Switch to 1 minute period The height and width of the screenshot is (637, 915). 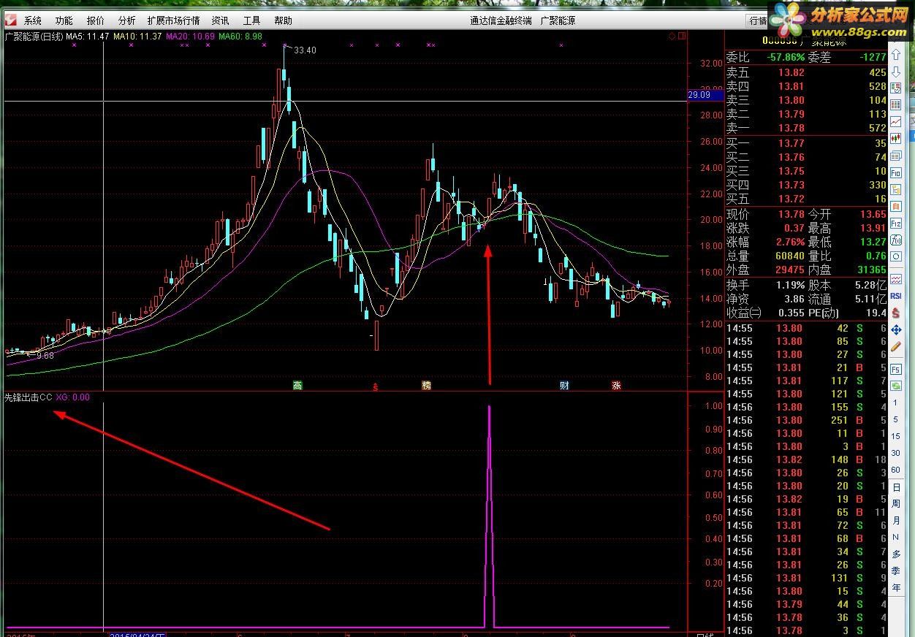[896, 403]
